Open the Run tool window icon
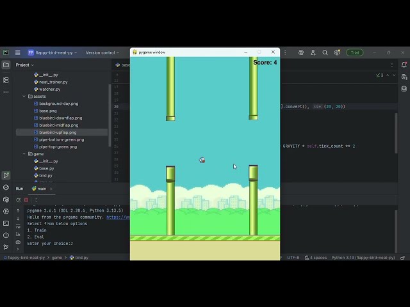The image size is (410, 307). [x=6, y=175]
